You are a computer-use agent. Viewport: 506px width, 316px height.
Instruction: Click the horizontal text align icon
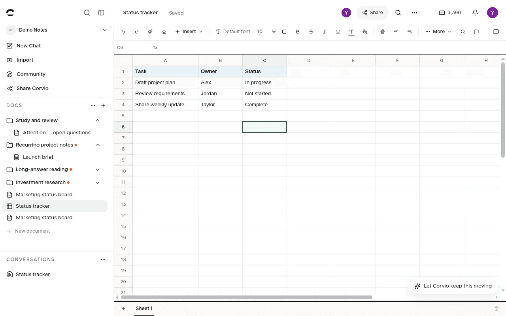(396, 32)
